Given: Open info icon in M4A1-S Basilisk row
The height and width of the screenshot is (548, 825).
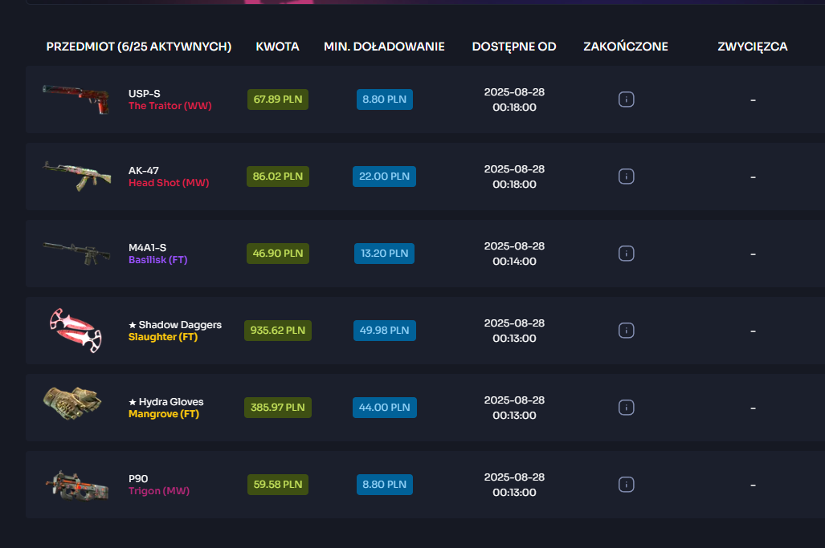Looking at the screenshot, I should [x=626, y=254].
